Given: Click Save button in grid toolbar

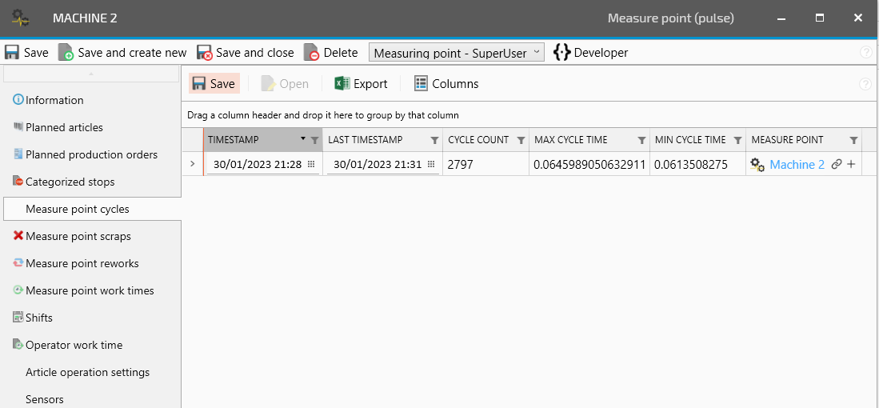Looking at the screenshot, I should point(214,84).
